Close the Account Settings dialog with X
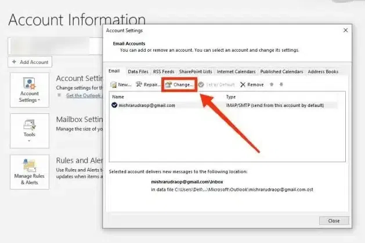Image resolution: width=365 pixels, height=243 pixels. pyautogui.click(x=345, y=30)
